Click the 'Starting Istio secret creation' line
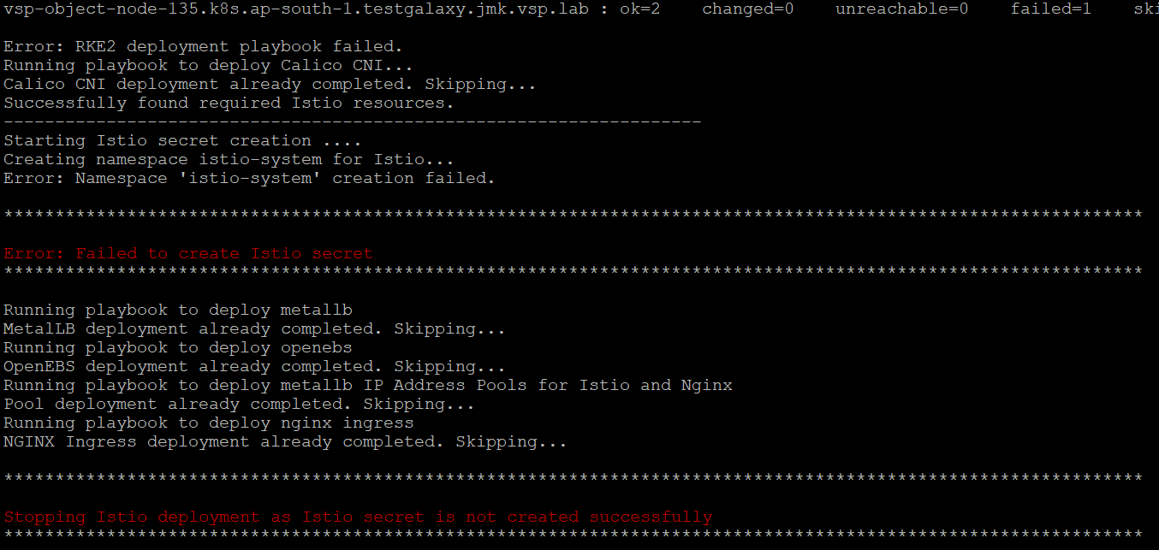The image size is (1159, 550). pyautogui.click(x=182, y=140)
